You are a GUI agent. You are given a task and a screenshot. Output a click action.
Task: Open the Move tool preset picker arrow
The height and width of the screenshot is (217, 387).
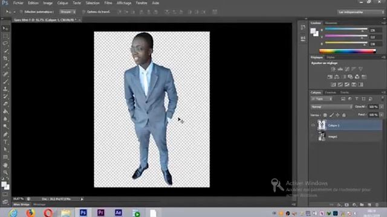point(15,12)
